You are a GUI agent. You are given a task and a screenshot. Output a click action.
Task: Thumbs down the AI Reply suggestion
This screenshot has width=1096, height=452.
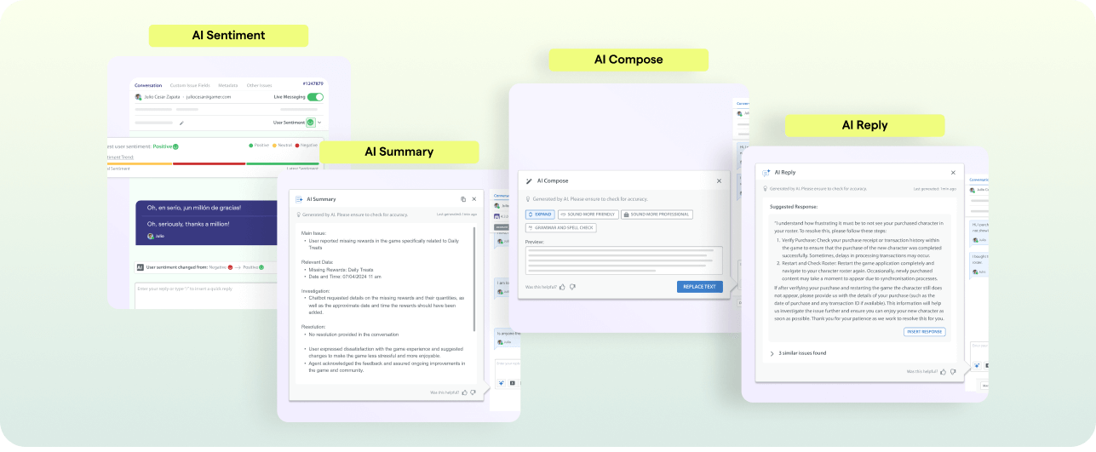tap(954, 372)
